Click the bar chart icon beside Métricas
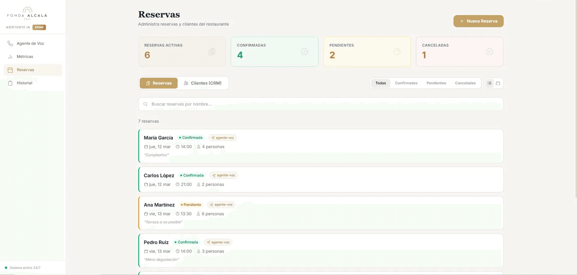577x275 pixels. [10, 57]
